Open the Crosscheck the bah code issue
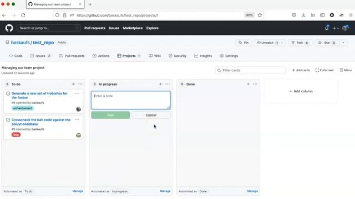The width and height of the screenshot is (355, 199). 41,122
